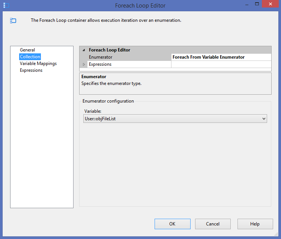281x239 pixels.
Task: Select the Expressions property row label
Action: (100, 64)
